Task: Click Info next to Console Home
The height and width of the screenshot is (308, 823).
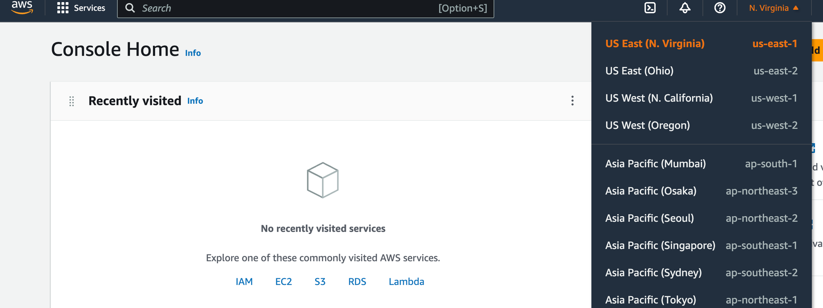Action: (x=193, y=53)
